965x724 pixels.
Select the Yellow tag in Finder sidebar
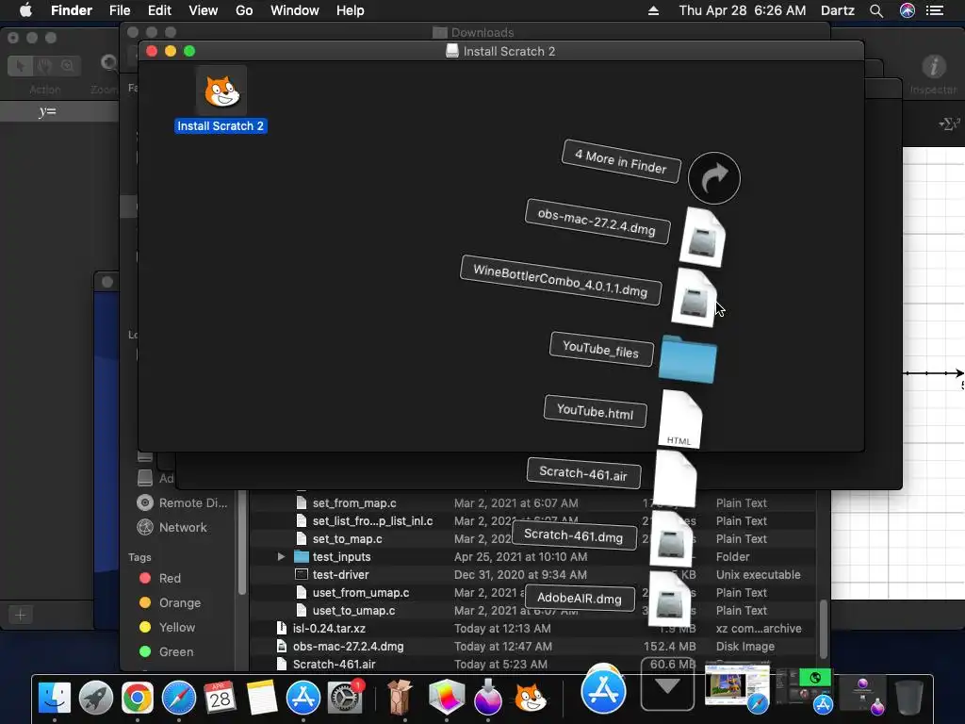coord(168,627)
